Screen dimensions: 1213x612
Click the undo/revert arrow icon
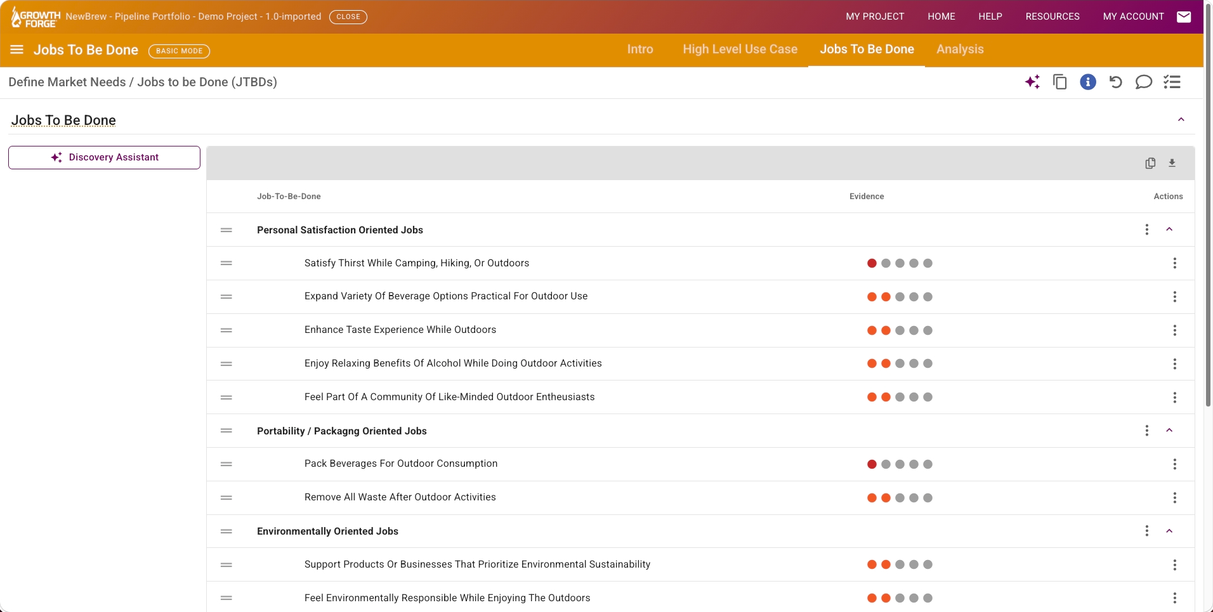(1116, 82)
